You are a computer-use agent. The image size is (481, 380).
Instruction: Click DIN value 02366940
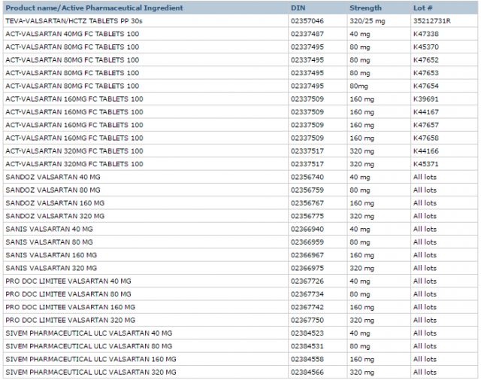[307, 229]
